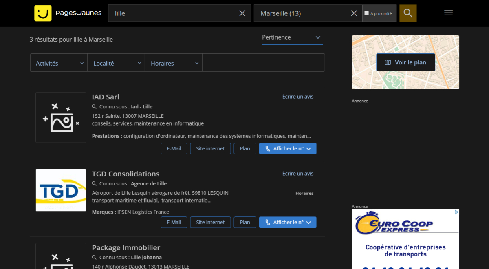Reveal TGD Consolidations' phone number
The width and height of the screenshot is (489, 269).
pos(288,222)
